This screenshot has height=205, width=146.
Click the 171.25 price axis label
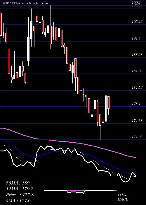(137, 137)
